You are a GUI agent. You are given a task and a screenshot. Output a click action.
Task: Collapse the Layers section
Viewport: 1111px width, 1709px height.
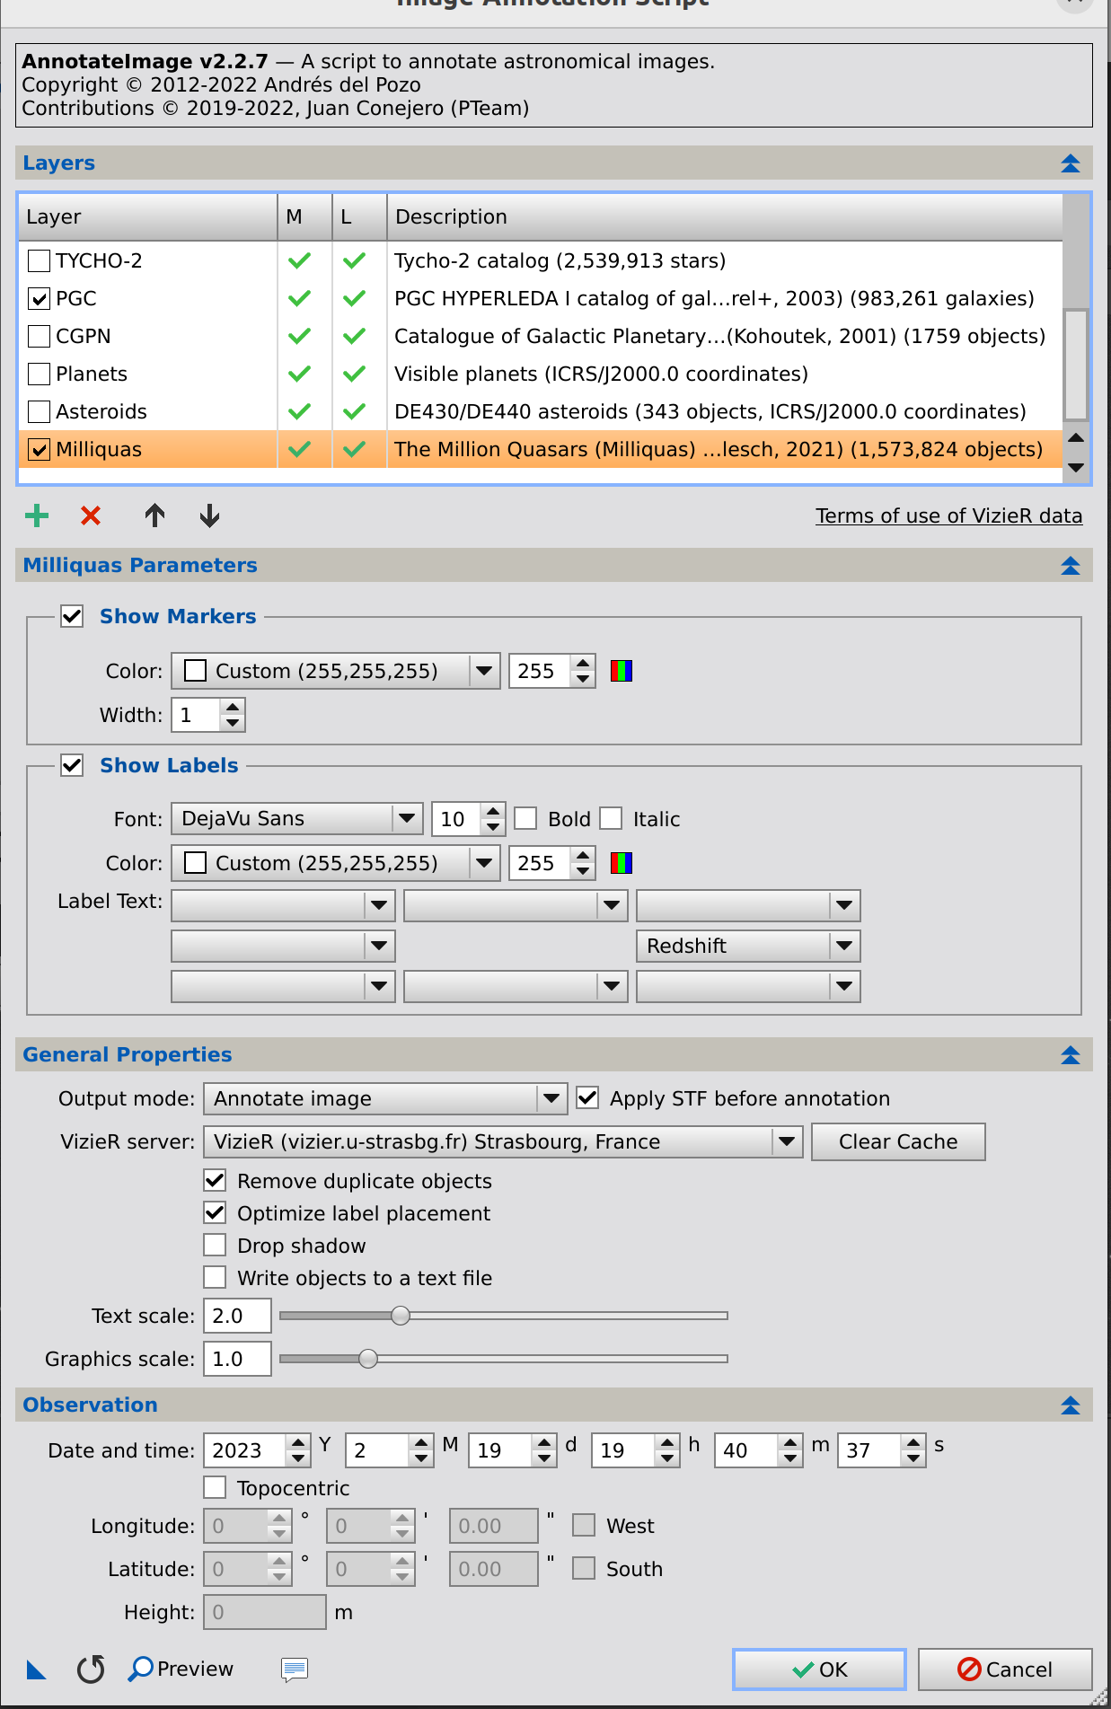(1070, 163)
